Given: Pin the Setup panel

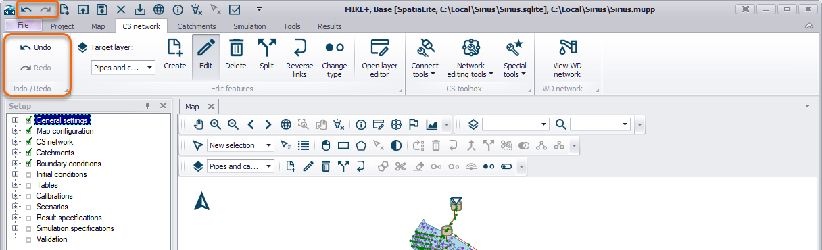Looking at the screenshot, I should tap(148, 106).
